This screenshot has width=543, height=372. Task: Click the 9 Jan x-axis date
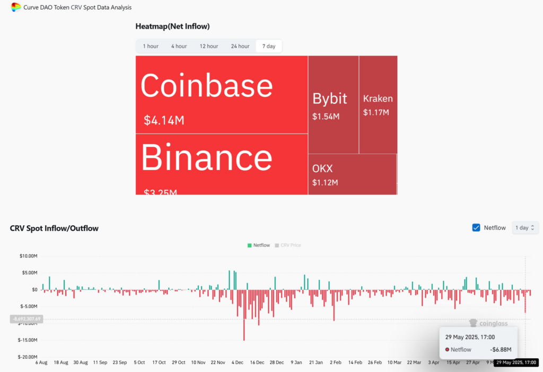tap(296, 362)
